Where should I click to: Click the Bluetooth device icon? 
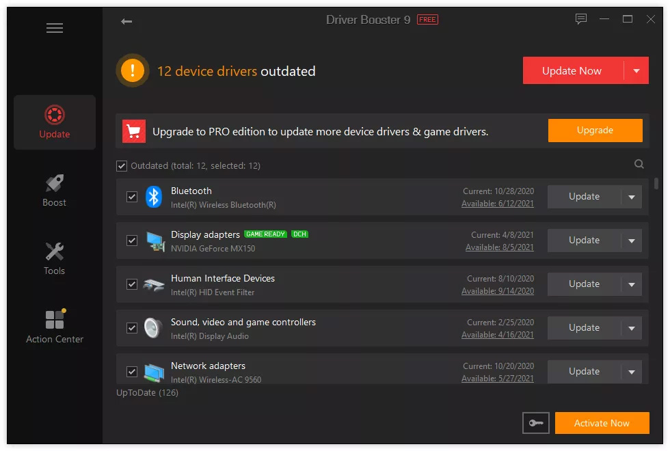coord(154,197)
